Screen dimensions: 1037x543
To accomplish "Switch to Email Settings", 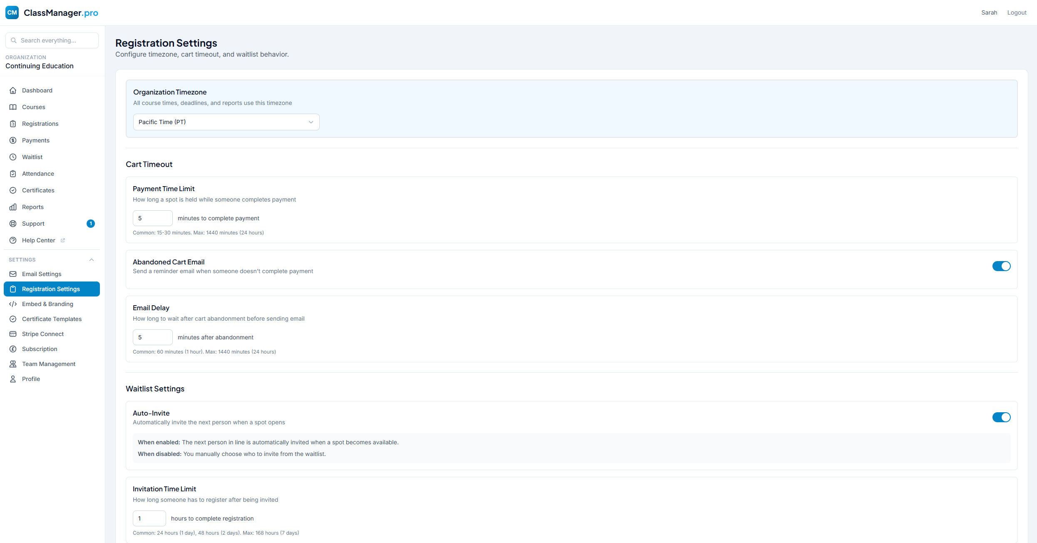I will pos(42,274).
